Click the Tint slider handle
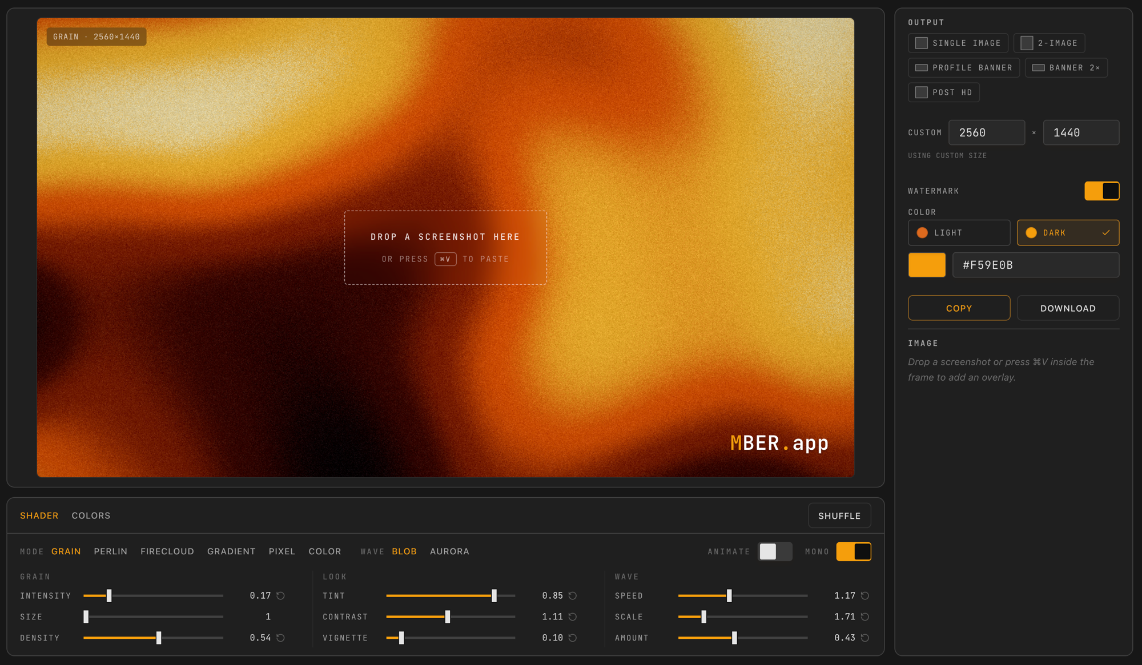The height and width of the screenshot is (665, 1142). [x=494, y=595]
